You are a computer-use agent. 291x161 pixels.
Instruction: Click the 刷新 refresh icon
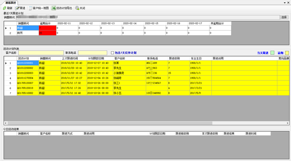[4, 8]
